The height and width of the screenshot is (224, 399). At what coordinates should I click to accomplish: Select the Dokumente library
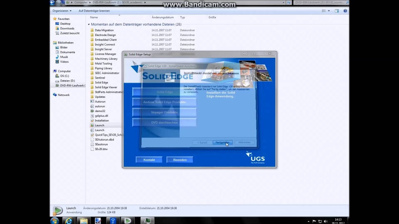[67, 52]
